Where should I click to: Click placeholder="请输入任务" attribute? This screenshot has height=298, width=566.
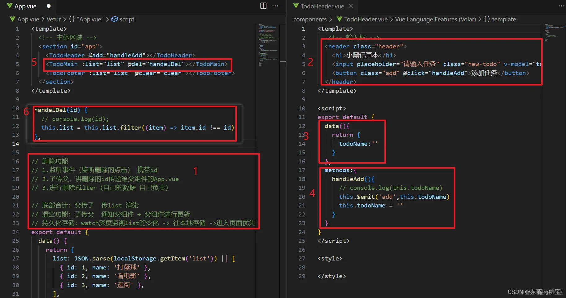(398, 64)
